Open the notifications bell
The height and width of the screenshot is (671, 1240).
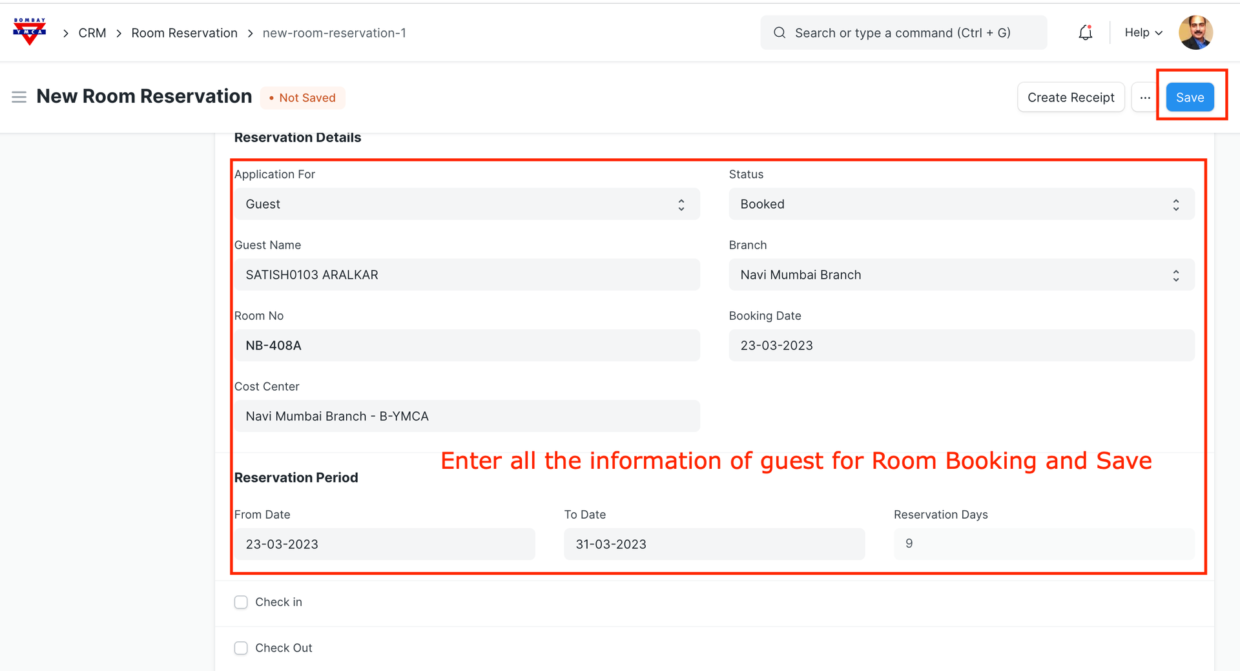pos(1085,32)
